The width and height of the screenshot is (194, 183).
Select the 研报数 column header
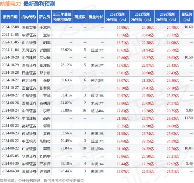point(80,17)
